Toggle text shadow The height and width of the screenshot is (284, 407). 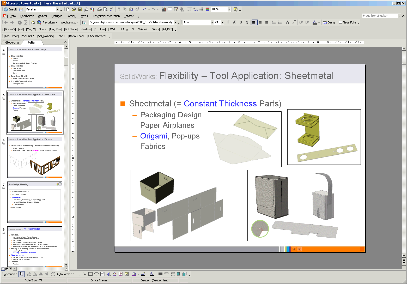click(247, 22)
